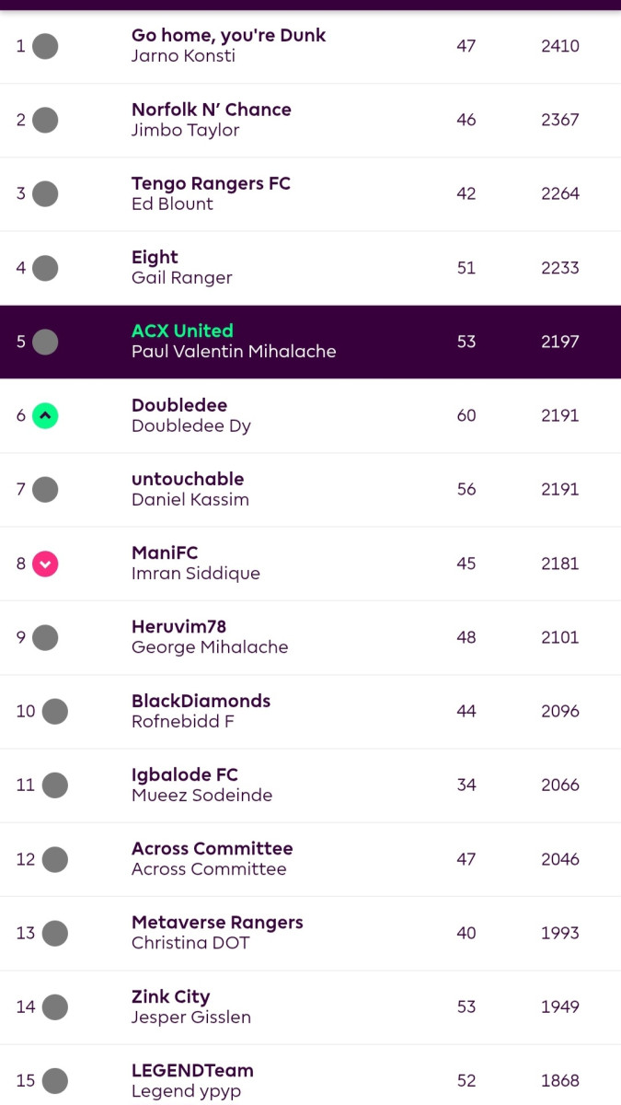Select the Metaverse Rangers entry
The width and height of the screenshot is (621, 1105).
217,923
